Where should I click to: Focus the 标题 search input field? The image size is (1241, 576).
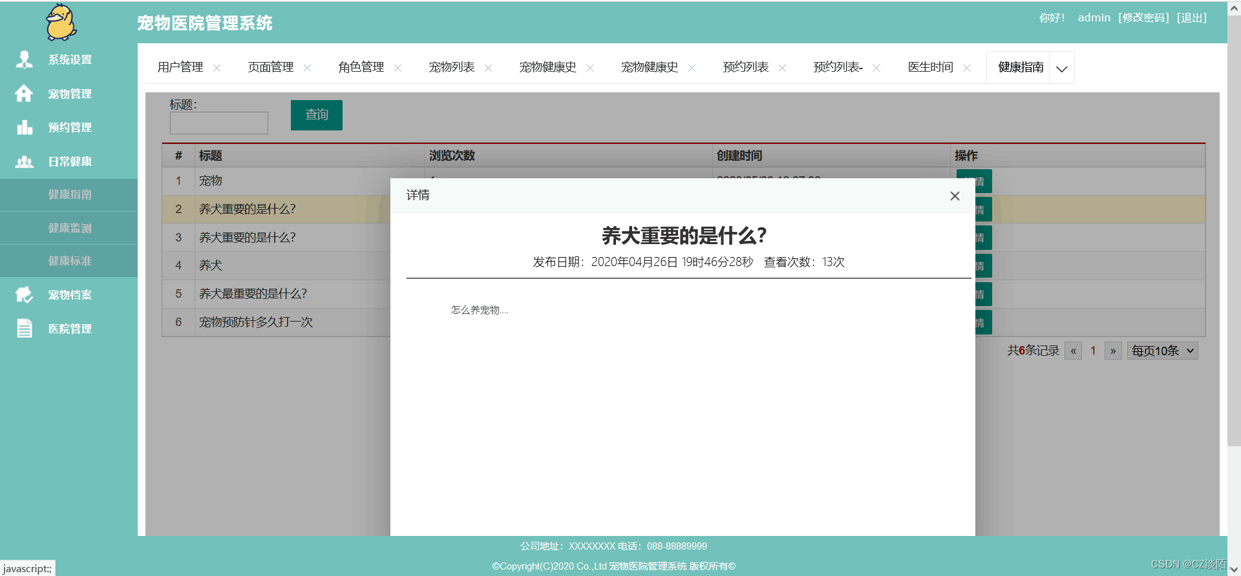(x=219, y=123)
